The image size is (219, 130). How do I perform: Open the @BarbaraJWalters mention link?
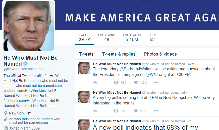tap(137, 69)
